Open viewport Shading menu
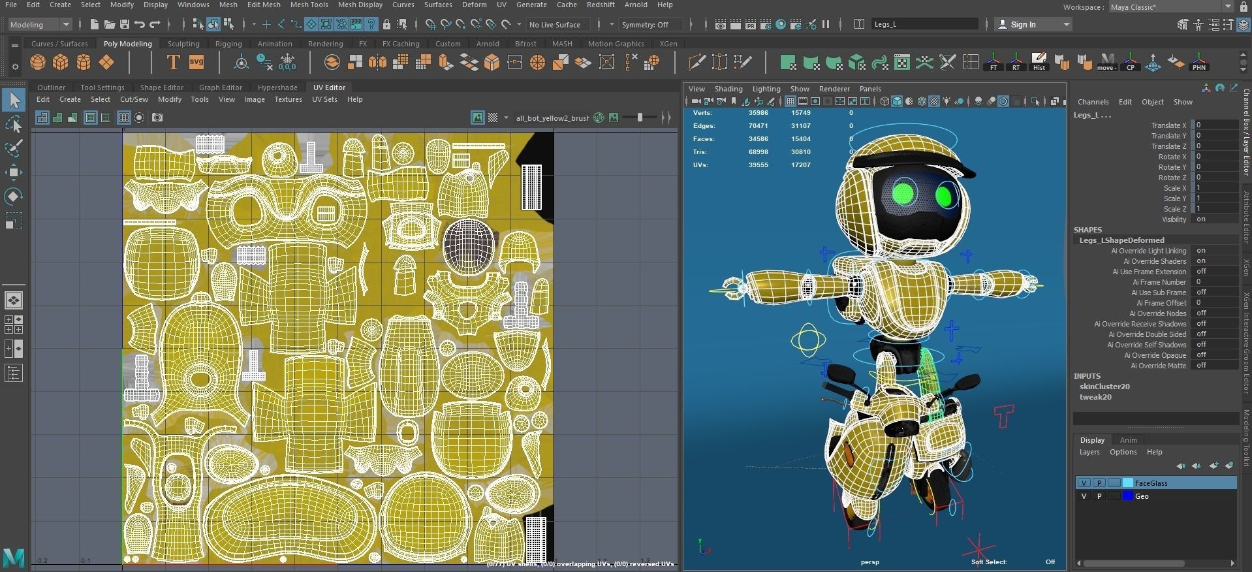 pyautogui.click(x=728, y=89)
